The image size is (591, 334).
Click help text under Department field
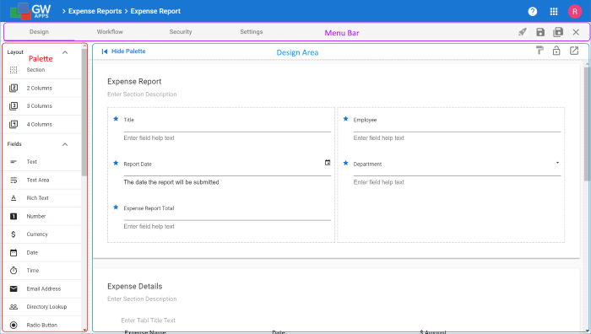[378, 182]
